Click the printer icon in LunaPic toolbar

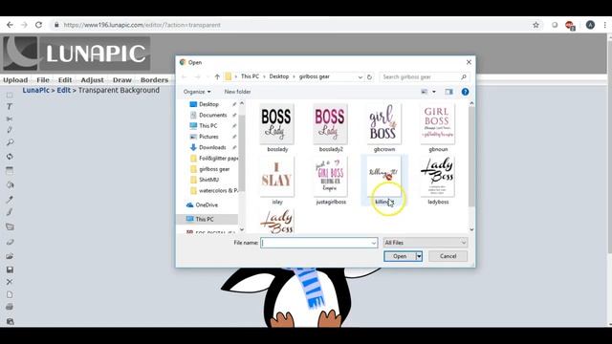(10, 307)
